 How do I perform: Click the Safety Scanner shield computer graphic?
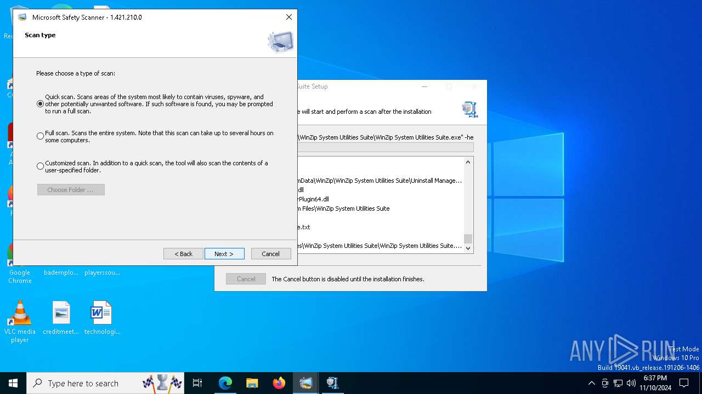pyautogui.click(x=280, y=42)
